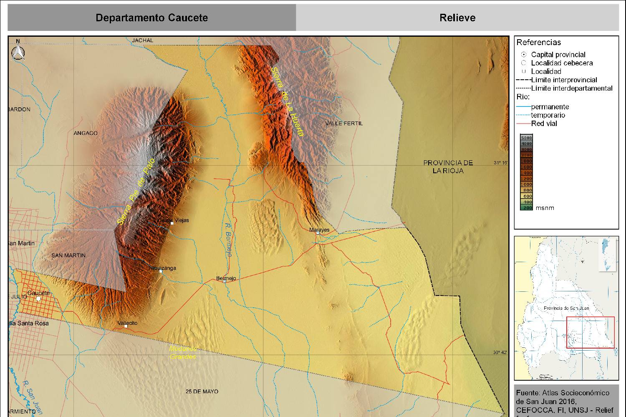Click the Red vial red line sample
Screen dimensions: 626x417
[523, 124]
